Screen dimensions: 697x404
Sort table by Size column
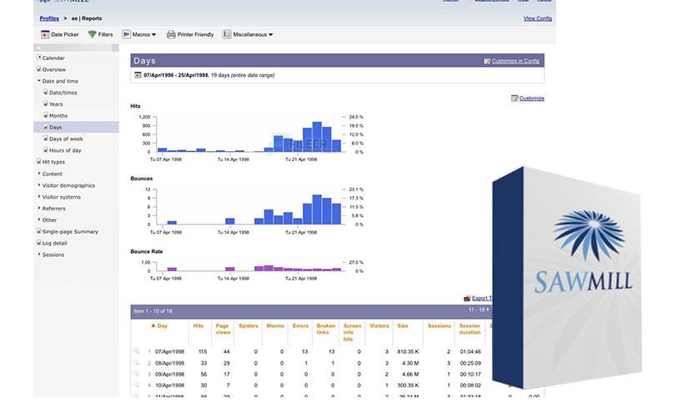click(403, 326)
